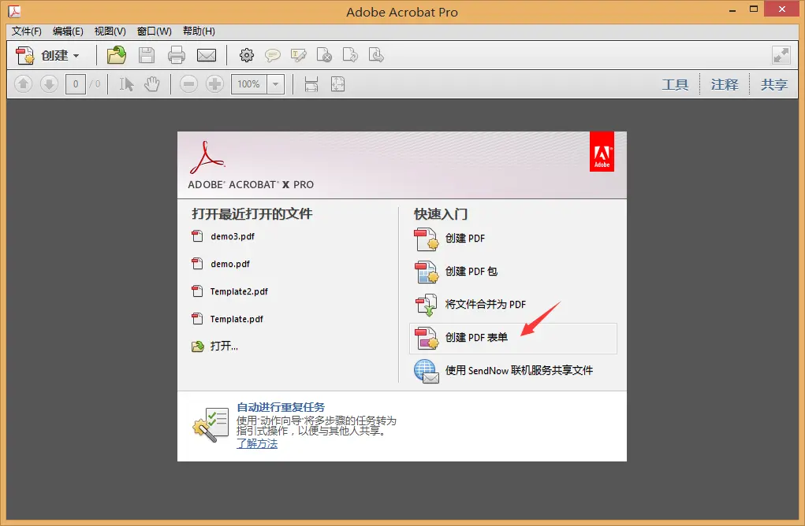
Task: Click the settings gear icon
Action: [247, 55]
